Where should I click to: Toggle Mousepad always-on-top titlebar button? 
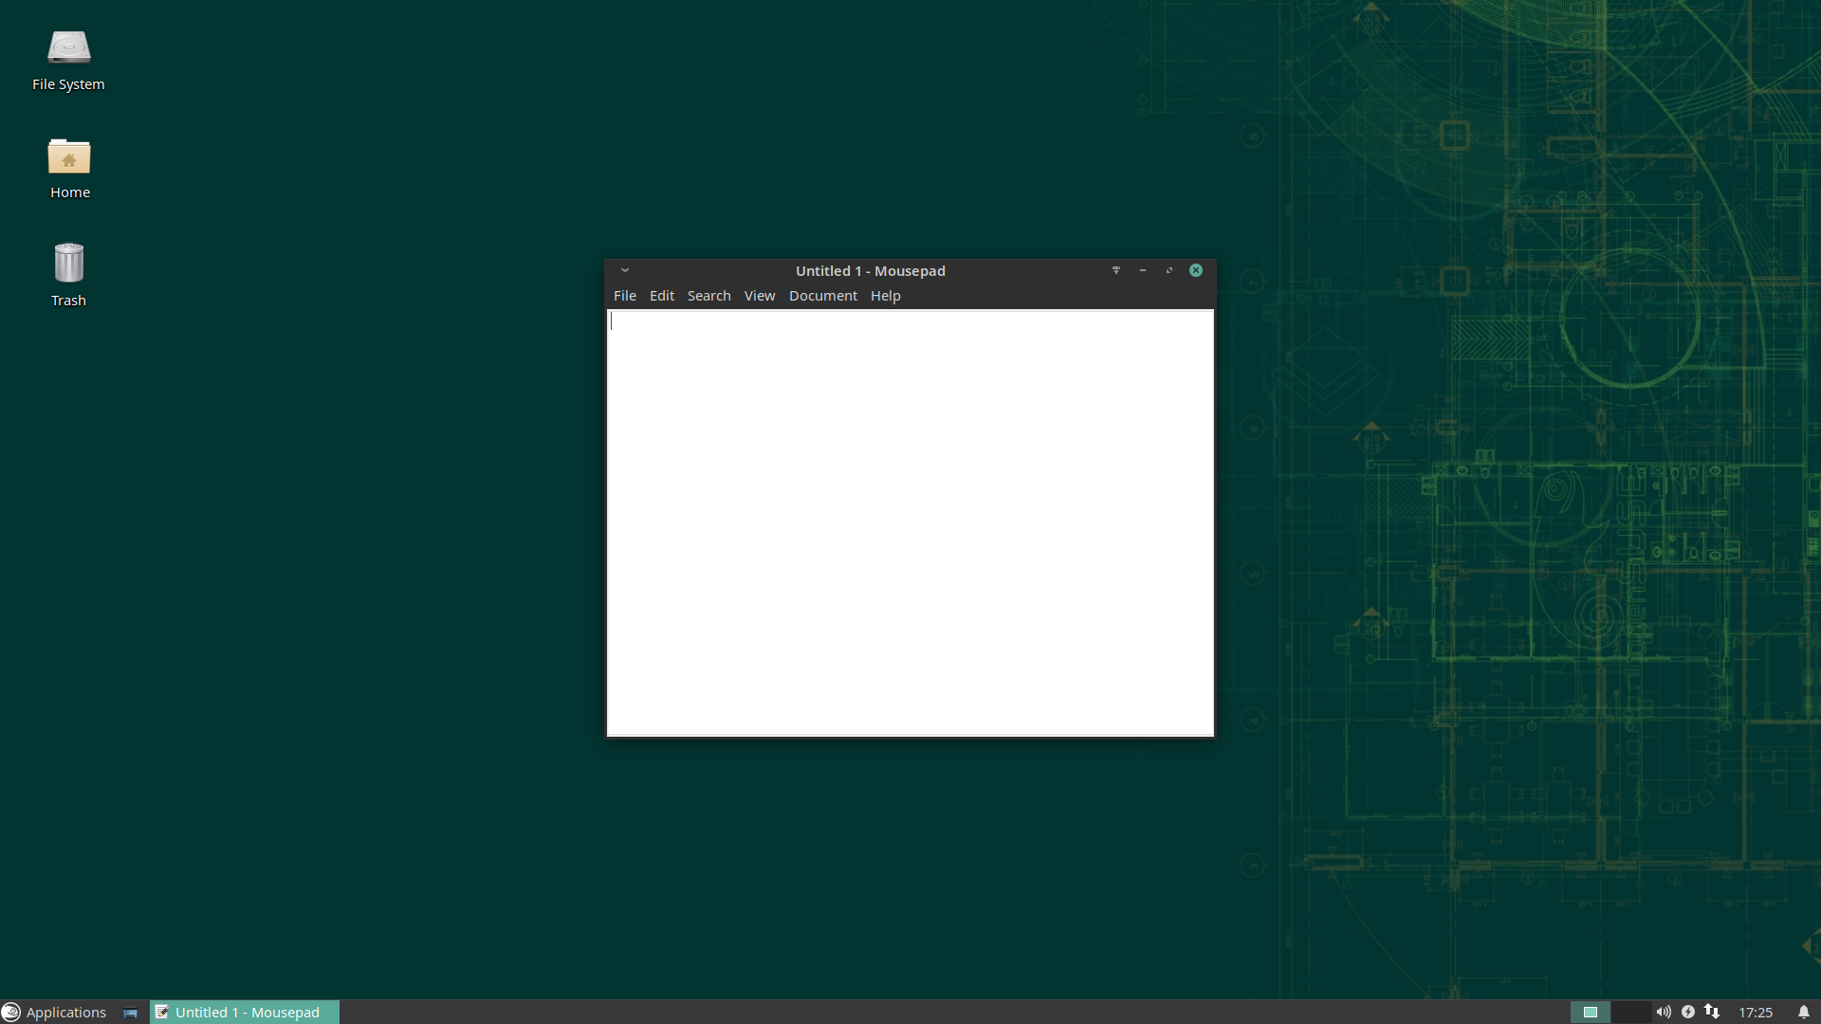click(1116, 270)
